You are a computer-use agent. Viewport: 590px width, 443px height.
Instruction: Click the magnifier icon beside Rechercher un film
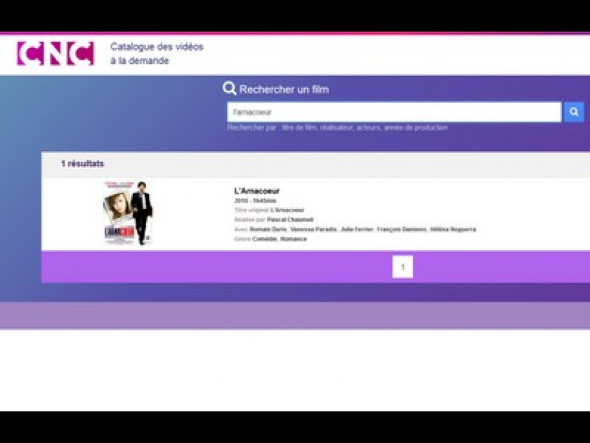point(229,89)
